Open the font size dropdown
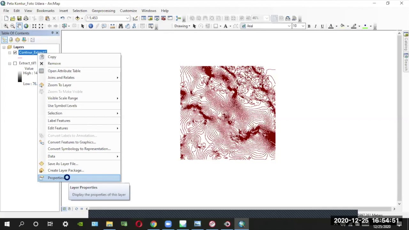Image resolution: width=409 pixels, height=230 pixels. click(303, 26)
